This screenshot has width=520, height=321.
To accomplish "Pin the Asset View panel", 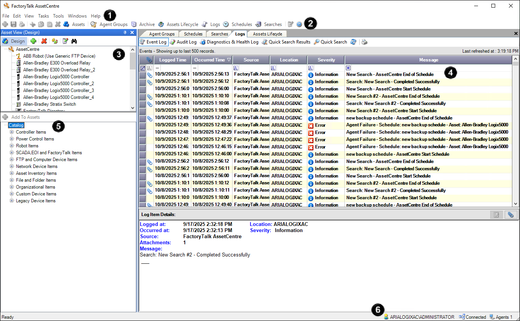I will coord(125,33).
